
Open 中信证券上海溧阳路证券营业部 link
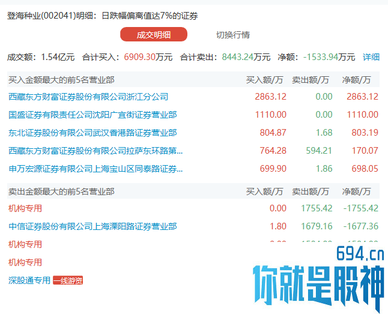coord(92,226)
